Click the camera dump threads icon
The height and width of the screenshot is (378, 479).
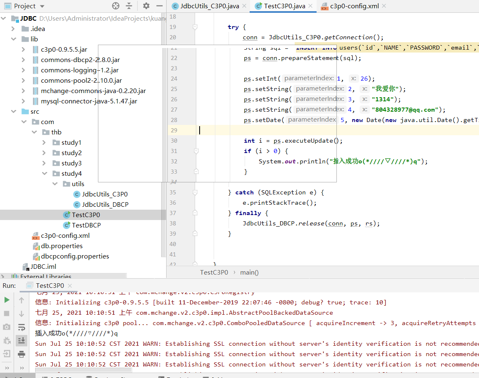point(7,327)
